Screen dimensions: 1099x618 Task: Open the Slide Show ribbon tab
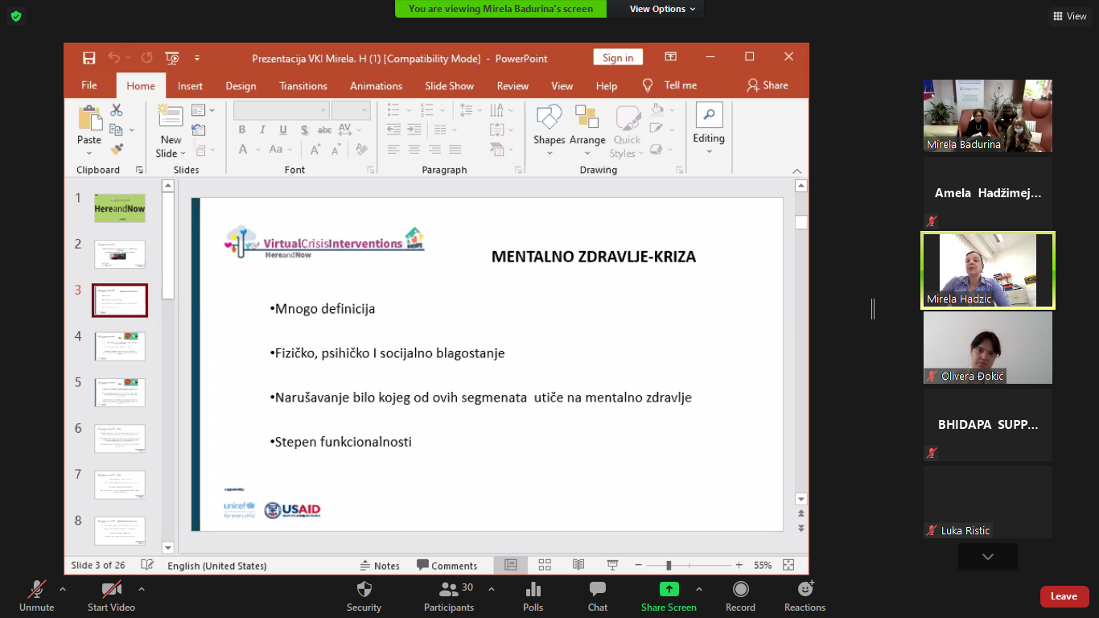tap(449, 86)
